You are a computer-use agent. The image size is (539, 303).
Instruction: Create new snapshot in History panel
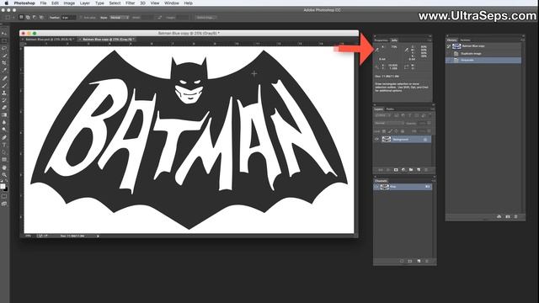point(508,216)
